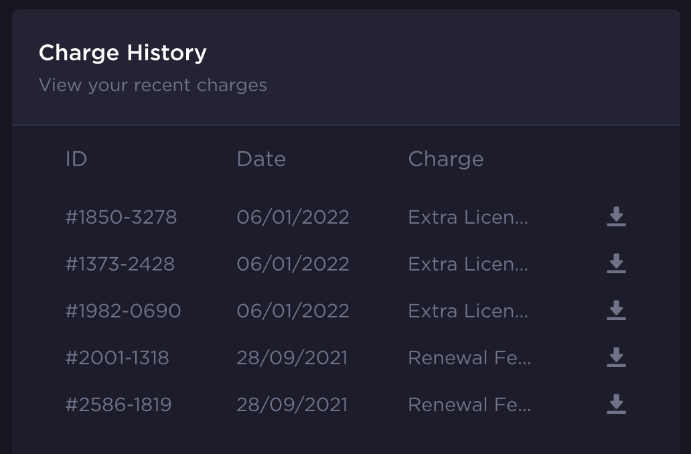Click the Charge History heading
This screenshot has width=691, height=454.
(x=123, y=54)
